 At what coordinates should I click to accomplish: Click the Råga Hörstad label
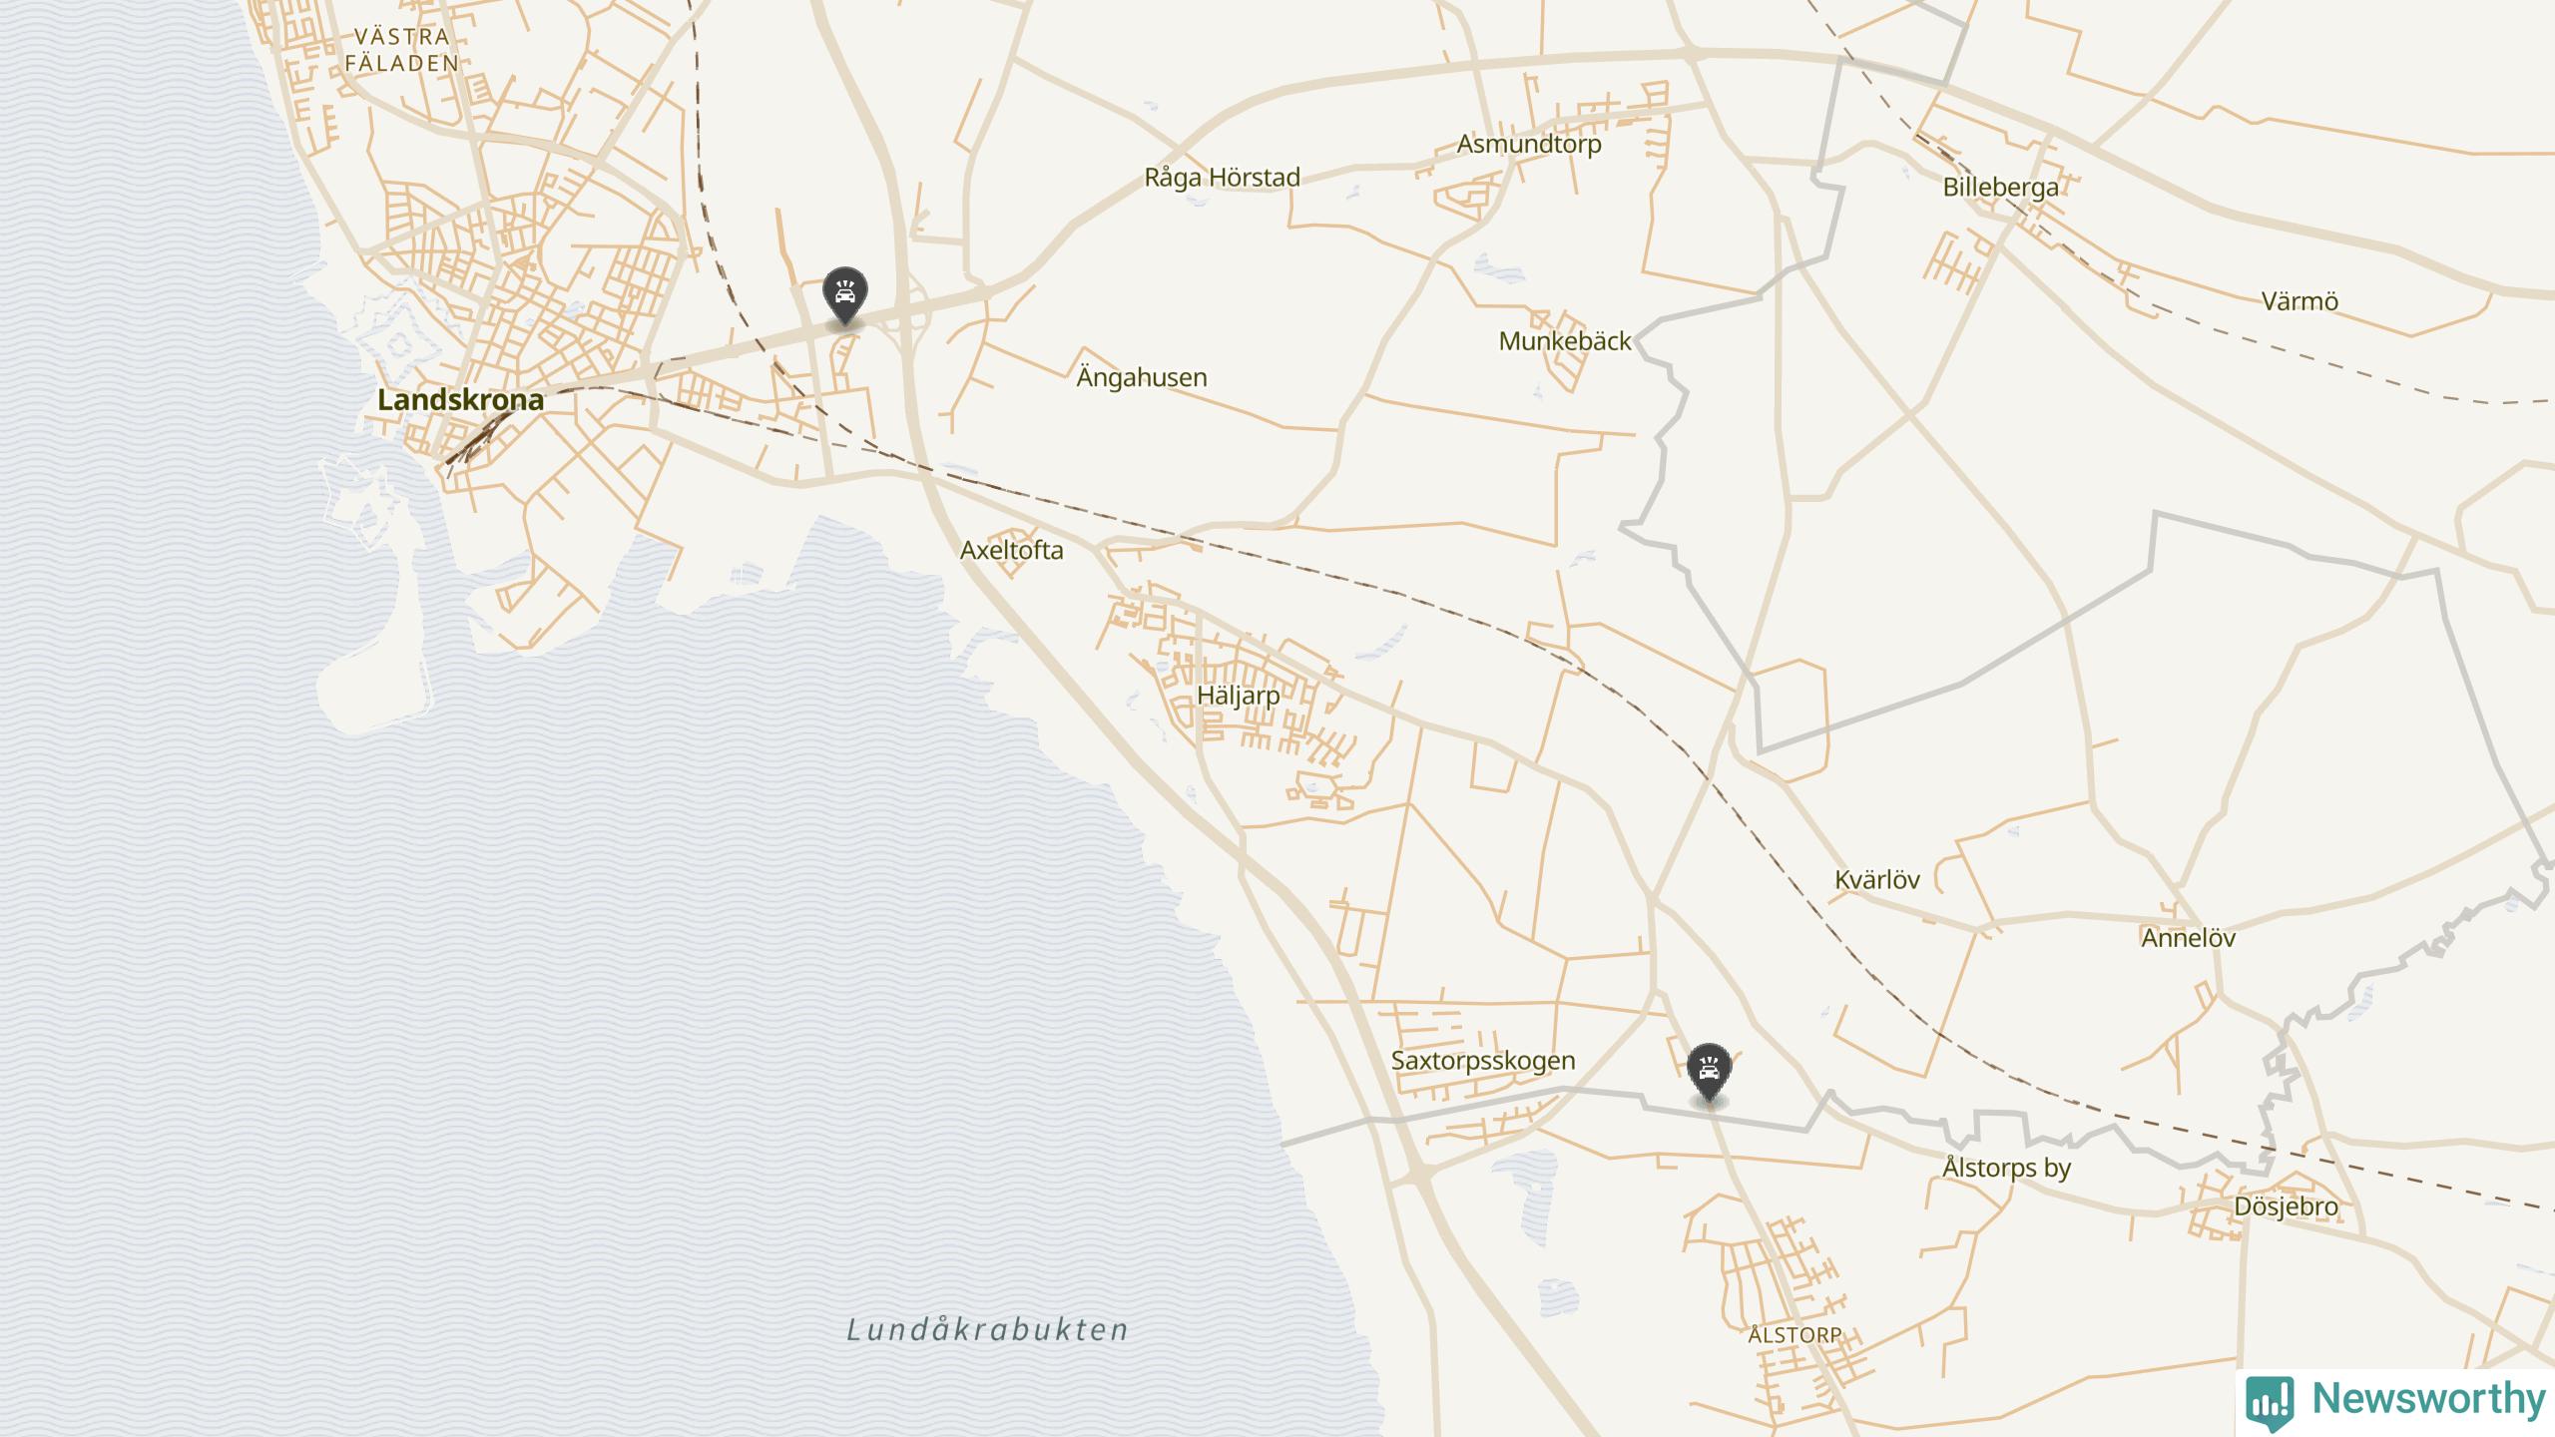[x=1222, y=179]
